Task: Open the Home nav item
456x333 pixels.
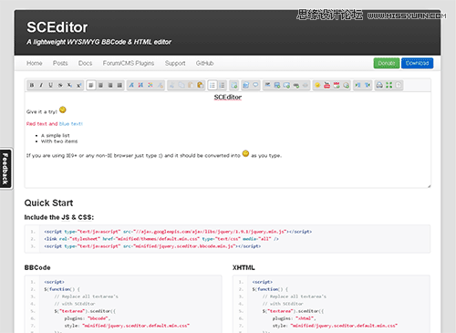Action: click(x=35, y=63)
